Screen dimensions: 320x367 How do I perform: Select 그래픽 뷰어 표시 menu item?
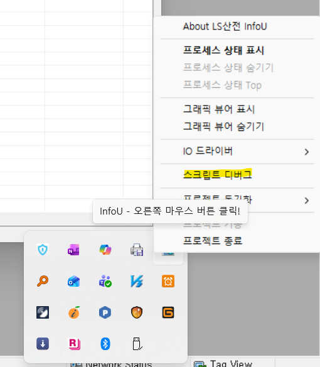click(237, 109)
